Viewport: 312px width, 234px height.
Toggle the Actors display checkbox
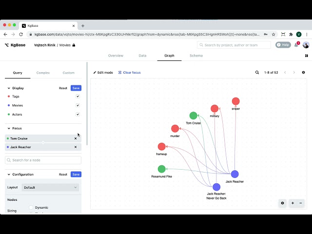[78, 115]
